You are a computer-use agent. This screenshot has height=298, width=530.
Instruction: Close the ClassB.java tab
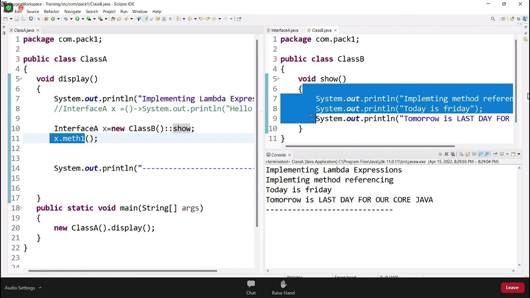coord(335,30)
